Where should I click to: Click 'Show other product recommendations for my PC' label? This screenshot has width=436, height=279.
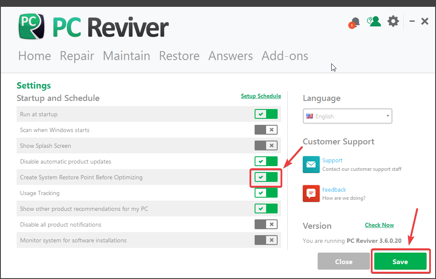click(84, 209)
